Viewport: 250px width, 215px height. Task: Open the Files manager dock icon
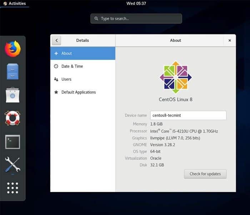tap(12, 72)
